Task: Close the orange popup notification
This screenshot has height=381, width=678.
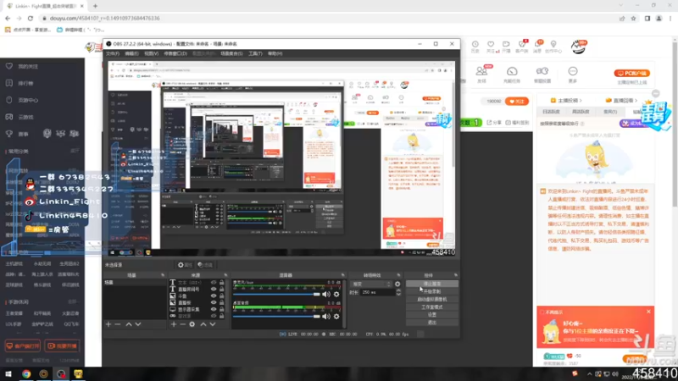Action: click(x=648, y=312)
